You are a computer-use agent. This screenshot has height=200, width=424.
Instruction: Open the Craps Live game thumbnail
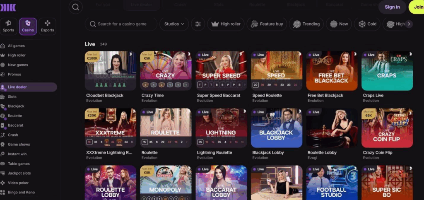click(x=387, y=70)
